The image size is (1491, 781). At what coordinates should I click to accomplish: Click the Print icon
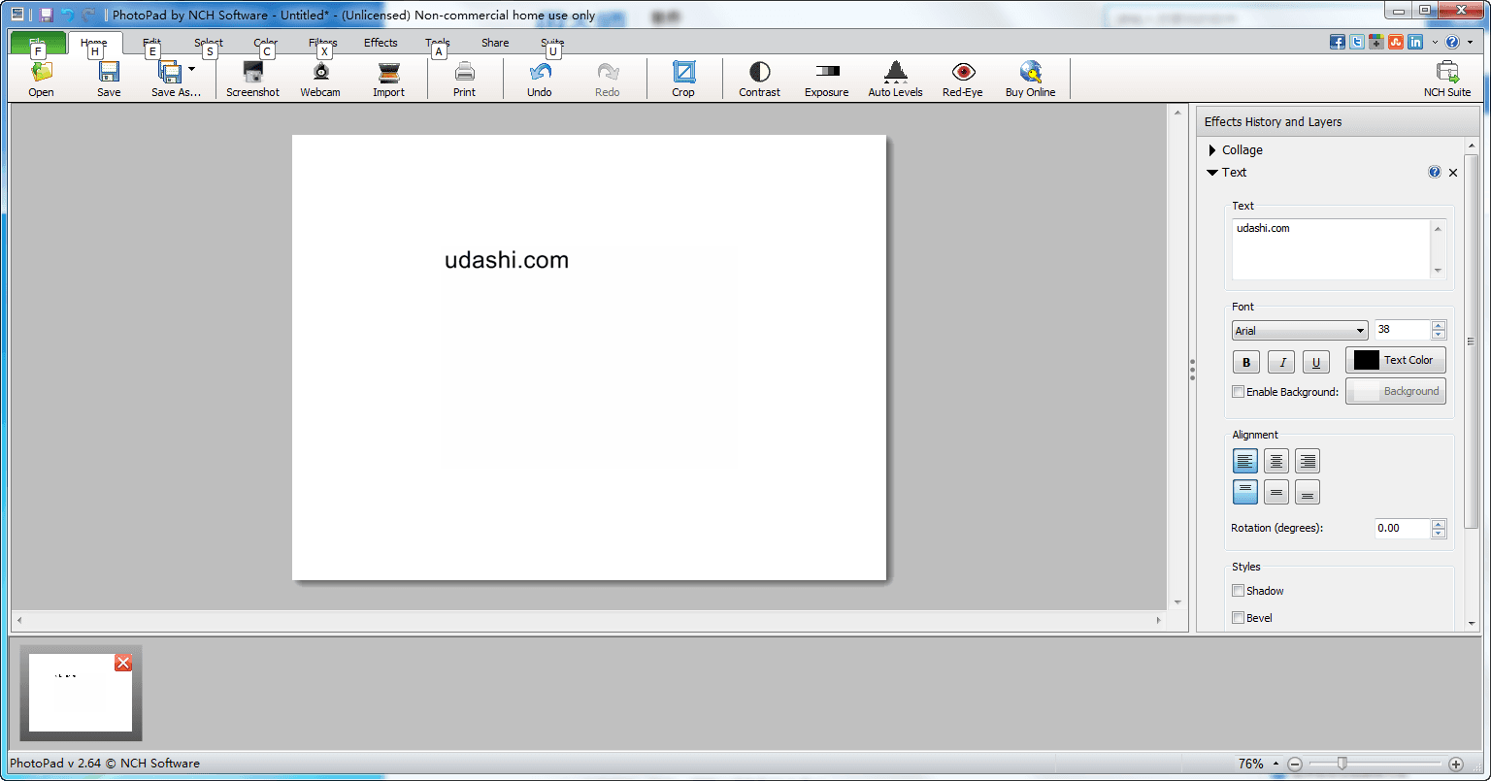[x=465, y=72]
